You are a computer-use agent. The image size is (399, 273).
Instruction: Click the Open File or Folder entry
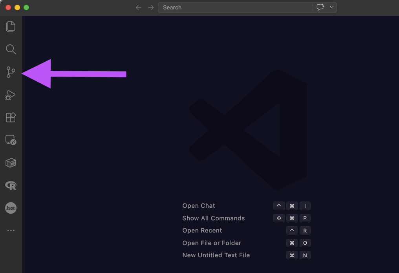click(212, 243)
